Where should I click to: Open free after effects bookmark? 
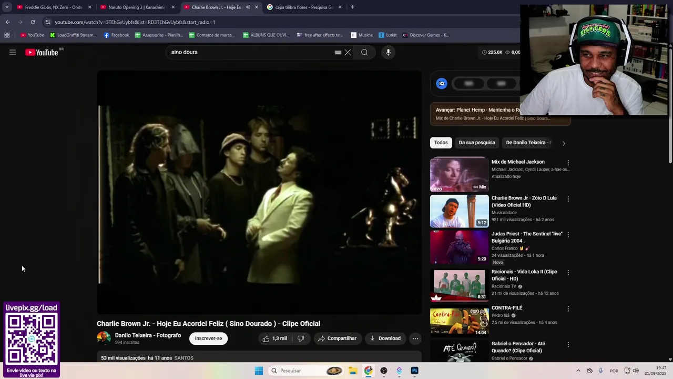(x=320, y=35)
